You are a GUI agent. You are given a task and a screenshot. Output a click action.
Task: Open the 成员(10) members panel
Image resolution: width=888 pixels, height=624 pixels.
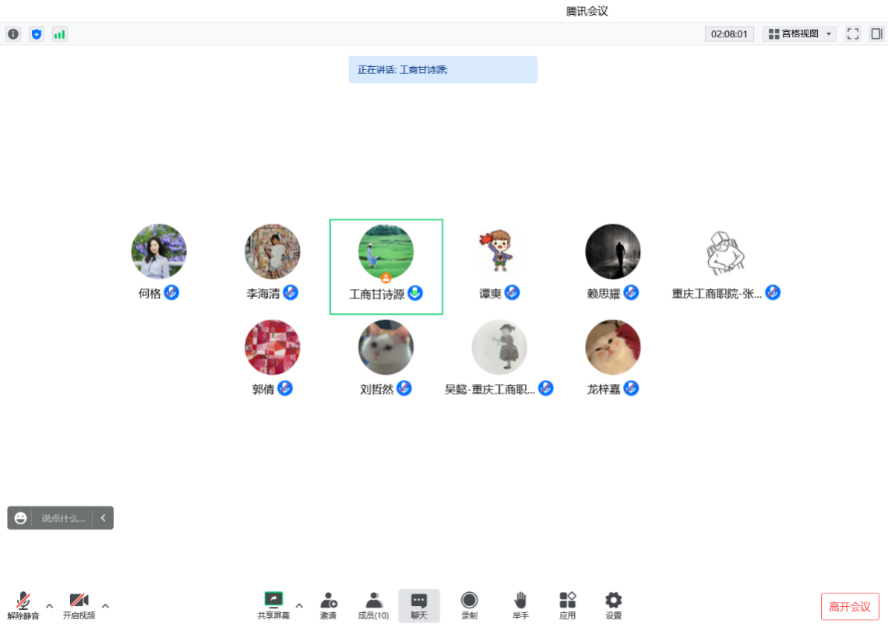[373, 605]
